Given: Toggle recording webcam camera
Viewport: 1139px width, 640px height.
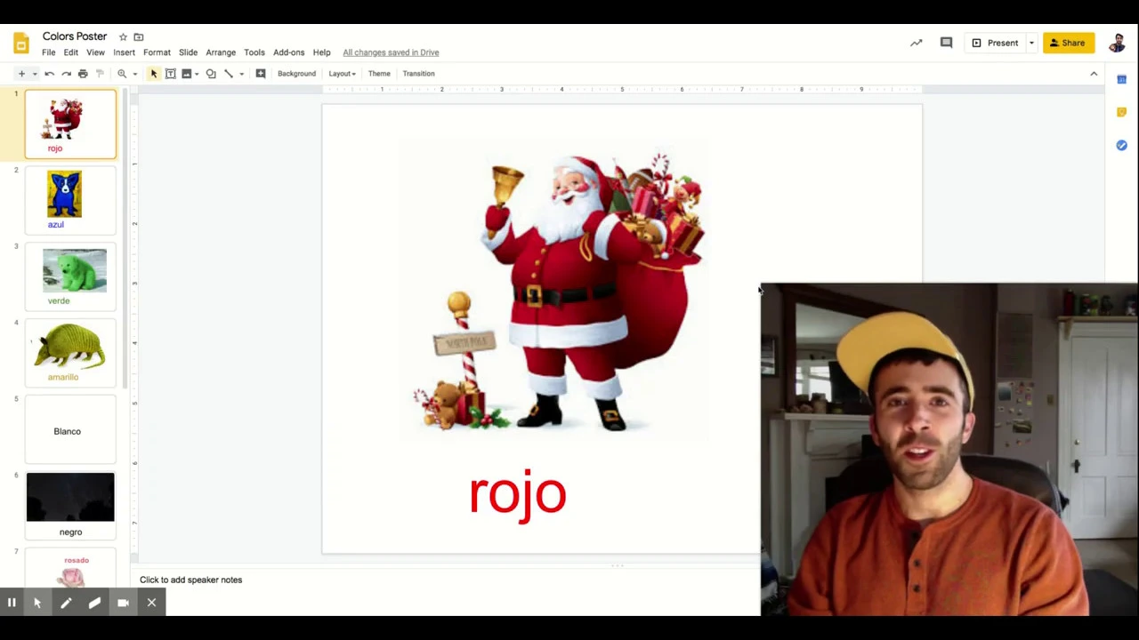Looking at the screenshot, I should tap(123, 603).
